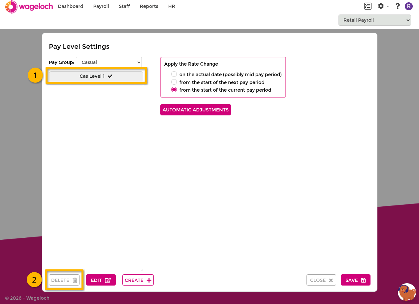Select the Cas Level 1 pay level
Image resolution: width=419 pixels, height=304 pixels.
click(96, 76)
